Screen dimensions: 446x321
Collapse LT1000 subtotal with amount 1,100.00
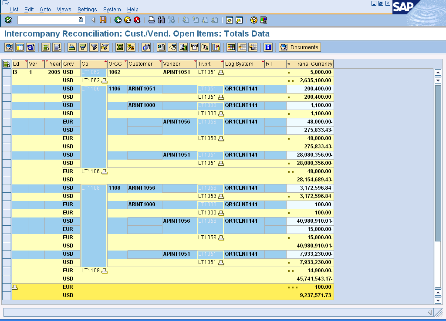pos(221,114)
